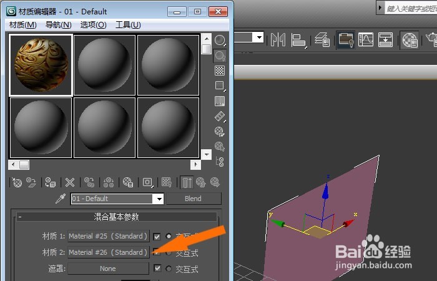
Task: Click the Align tool in main toolbar
Action: (x=298, y=40)
